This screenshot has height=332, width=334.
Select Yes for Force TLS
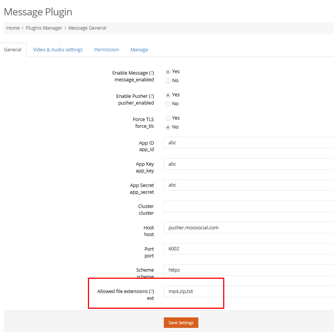coord(168,118)
